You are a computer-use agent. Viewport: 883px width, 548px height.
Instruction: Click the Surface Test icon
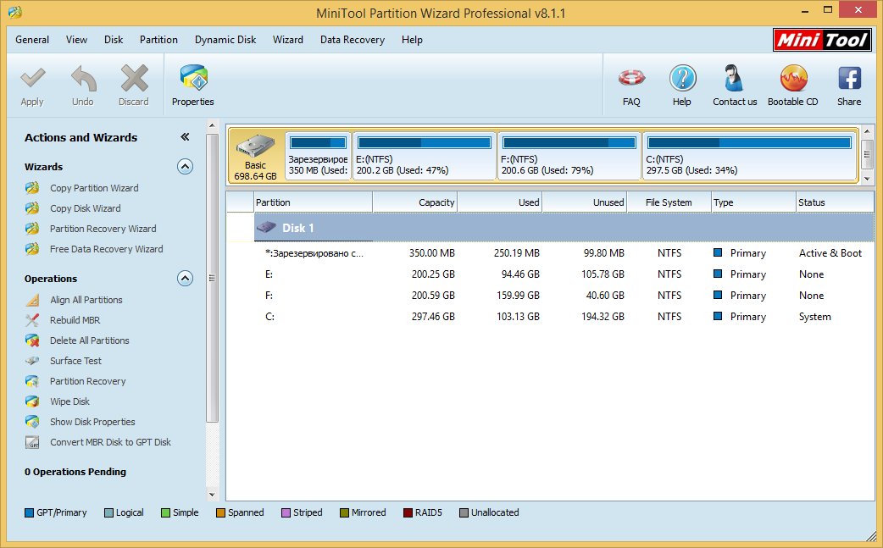click(32, 361)
